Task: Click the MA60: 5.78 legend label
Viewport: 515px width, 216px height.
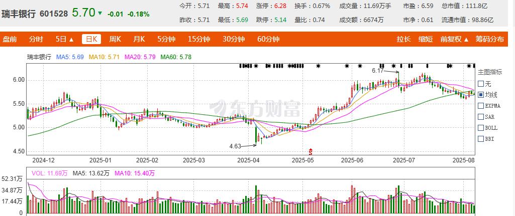Action: tap(176, 57)
